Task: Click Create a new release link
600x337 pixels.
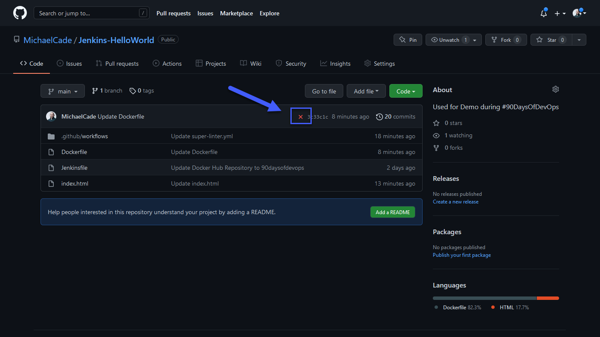Action: coord(455,202)
